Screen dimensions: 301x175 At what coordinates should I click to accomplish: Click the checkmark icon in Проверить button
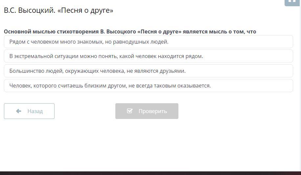(x=130, y=111)
